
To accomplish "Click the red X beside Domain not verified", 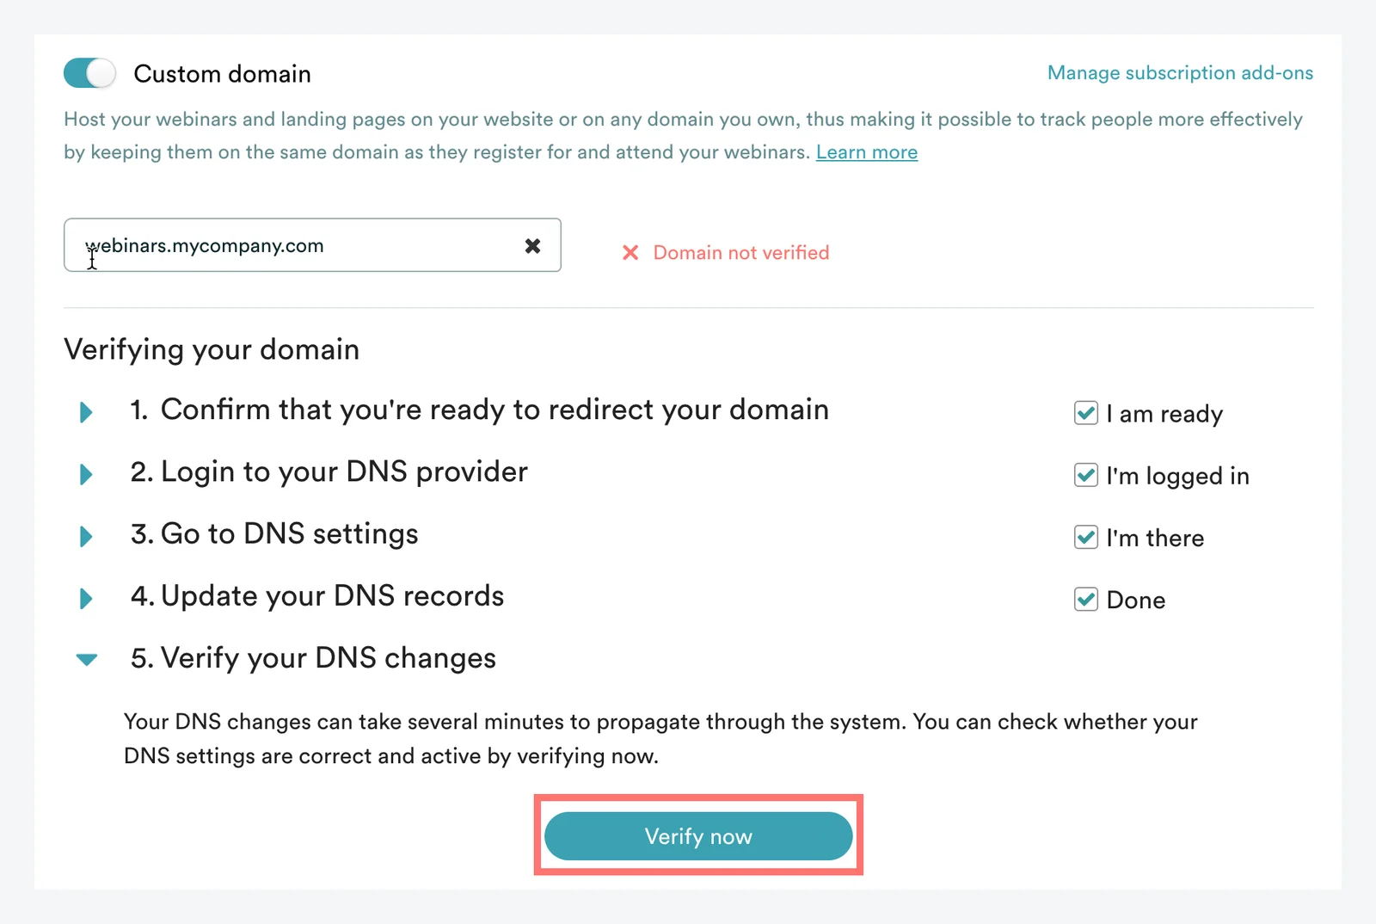I will tap(630, 253).
